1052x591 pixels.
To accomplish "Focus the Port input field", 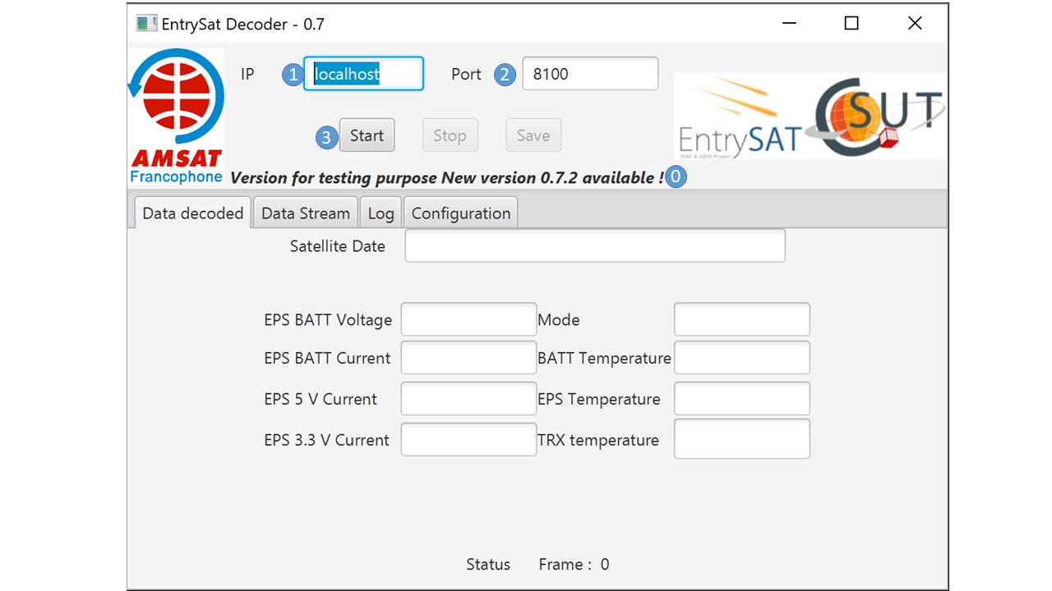I will point(590,74).
